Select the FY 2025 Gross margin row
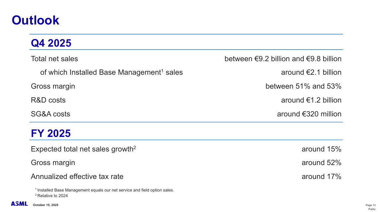This screenshot has height=212, width=378. point(53,162)
